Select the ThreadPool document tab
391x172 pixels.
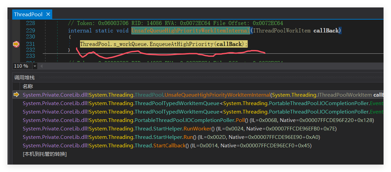pyautogui.click(x=28, y=15)
